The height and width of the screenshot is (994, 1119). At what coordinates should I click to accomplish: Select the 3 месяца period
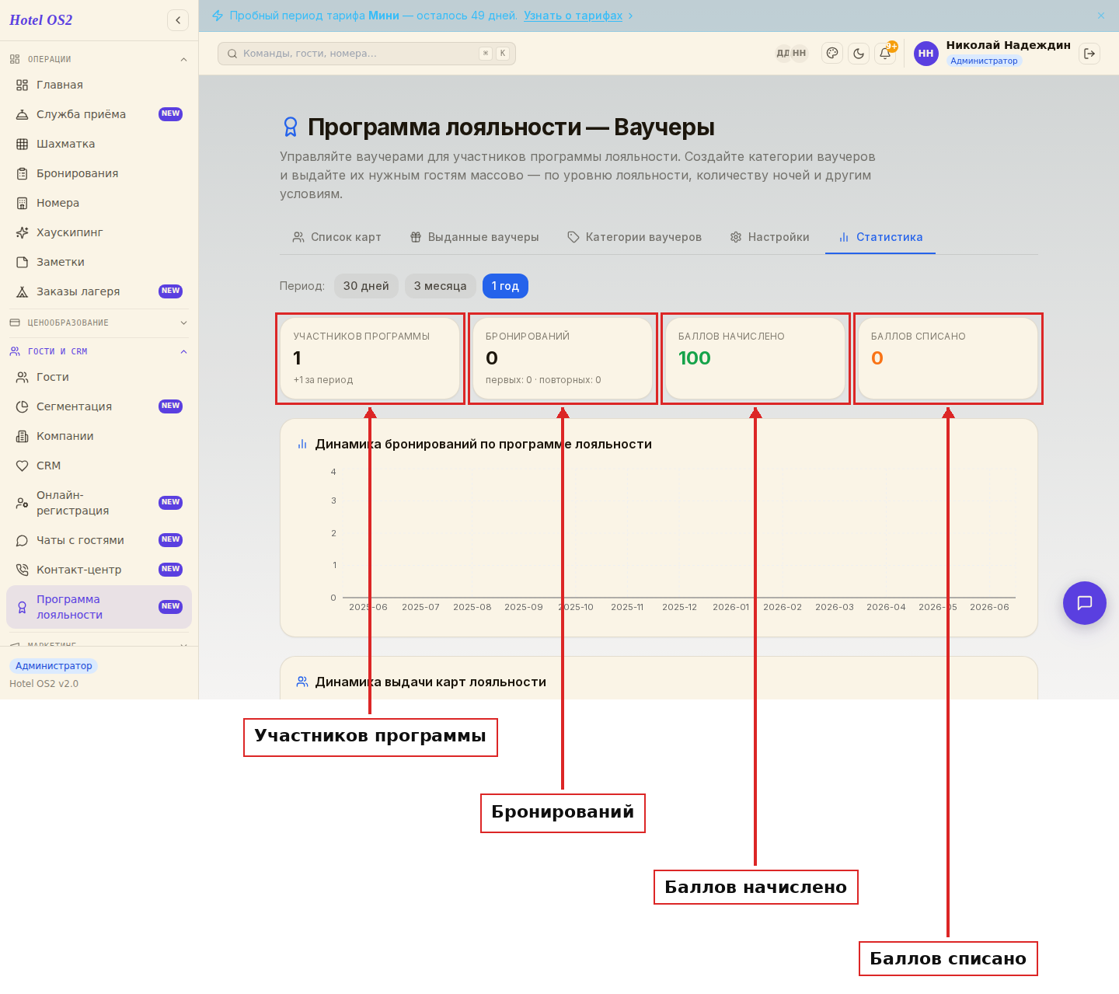(440, 286)
